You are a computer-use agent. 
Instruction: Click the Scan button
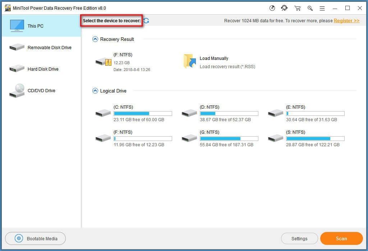(x=341, y=238)
